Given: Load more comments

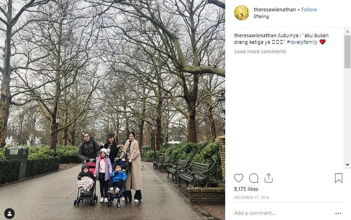Looking at the screenshot, I should (x=260, y=51).
